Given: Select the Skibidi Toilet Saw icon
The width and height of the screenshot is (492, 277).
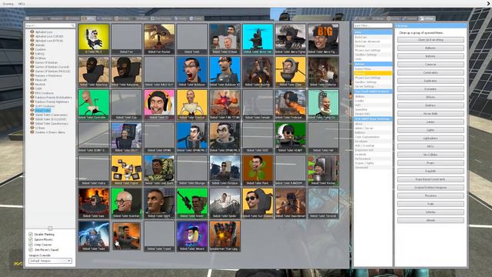Looking at the screenshot, I should [x=94, y=203].
